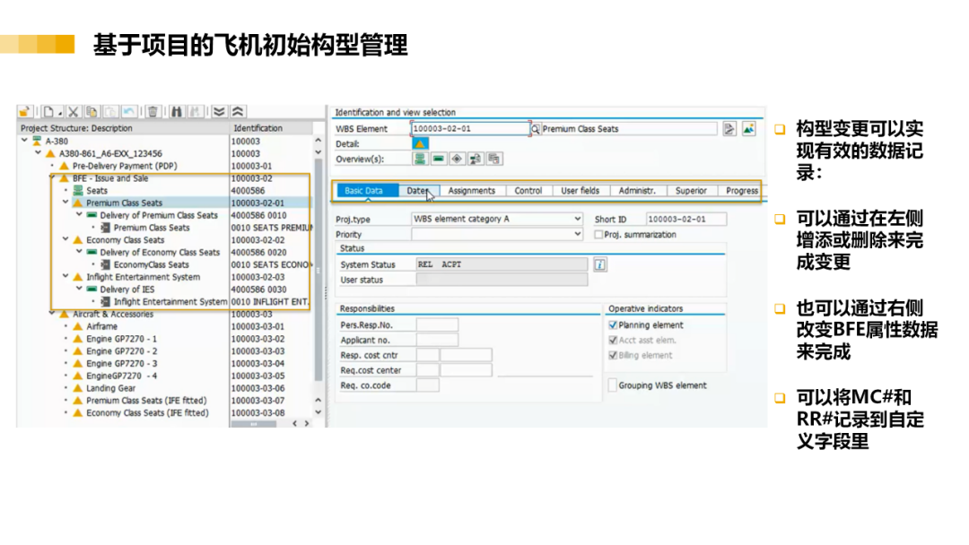The image size is (969, 545).
Task: Click the Req. co.code input field
Action: tap(428, 385)
